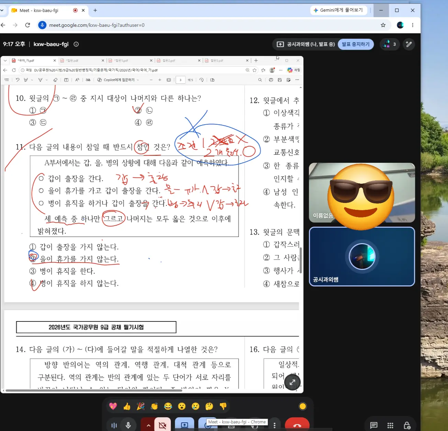This screenshot has width=448, height=431.
Task: Open meeting details info icon
Action: click(x=76, y=44)
